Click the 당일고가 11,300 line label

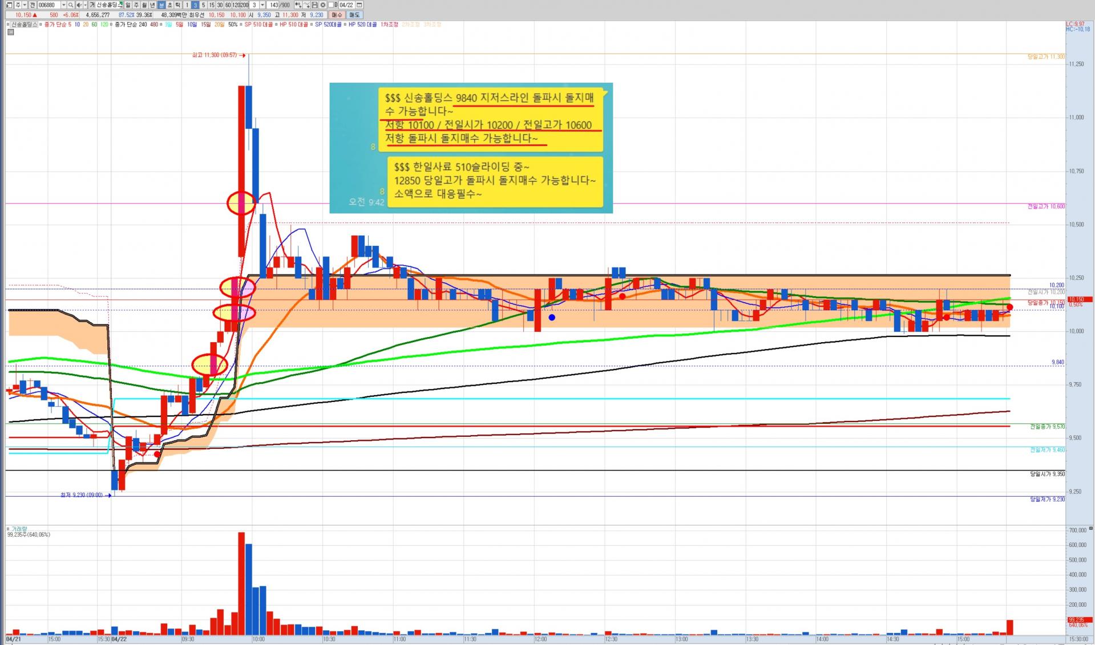pos(1046,57)
